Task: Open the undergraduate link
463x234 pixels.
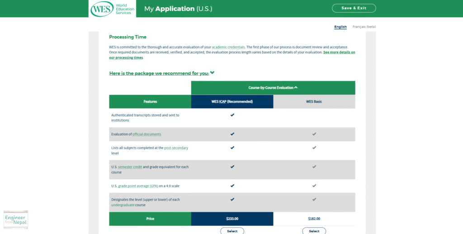Action: (123, 205)
